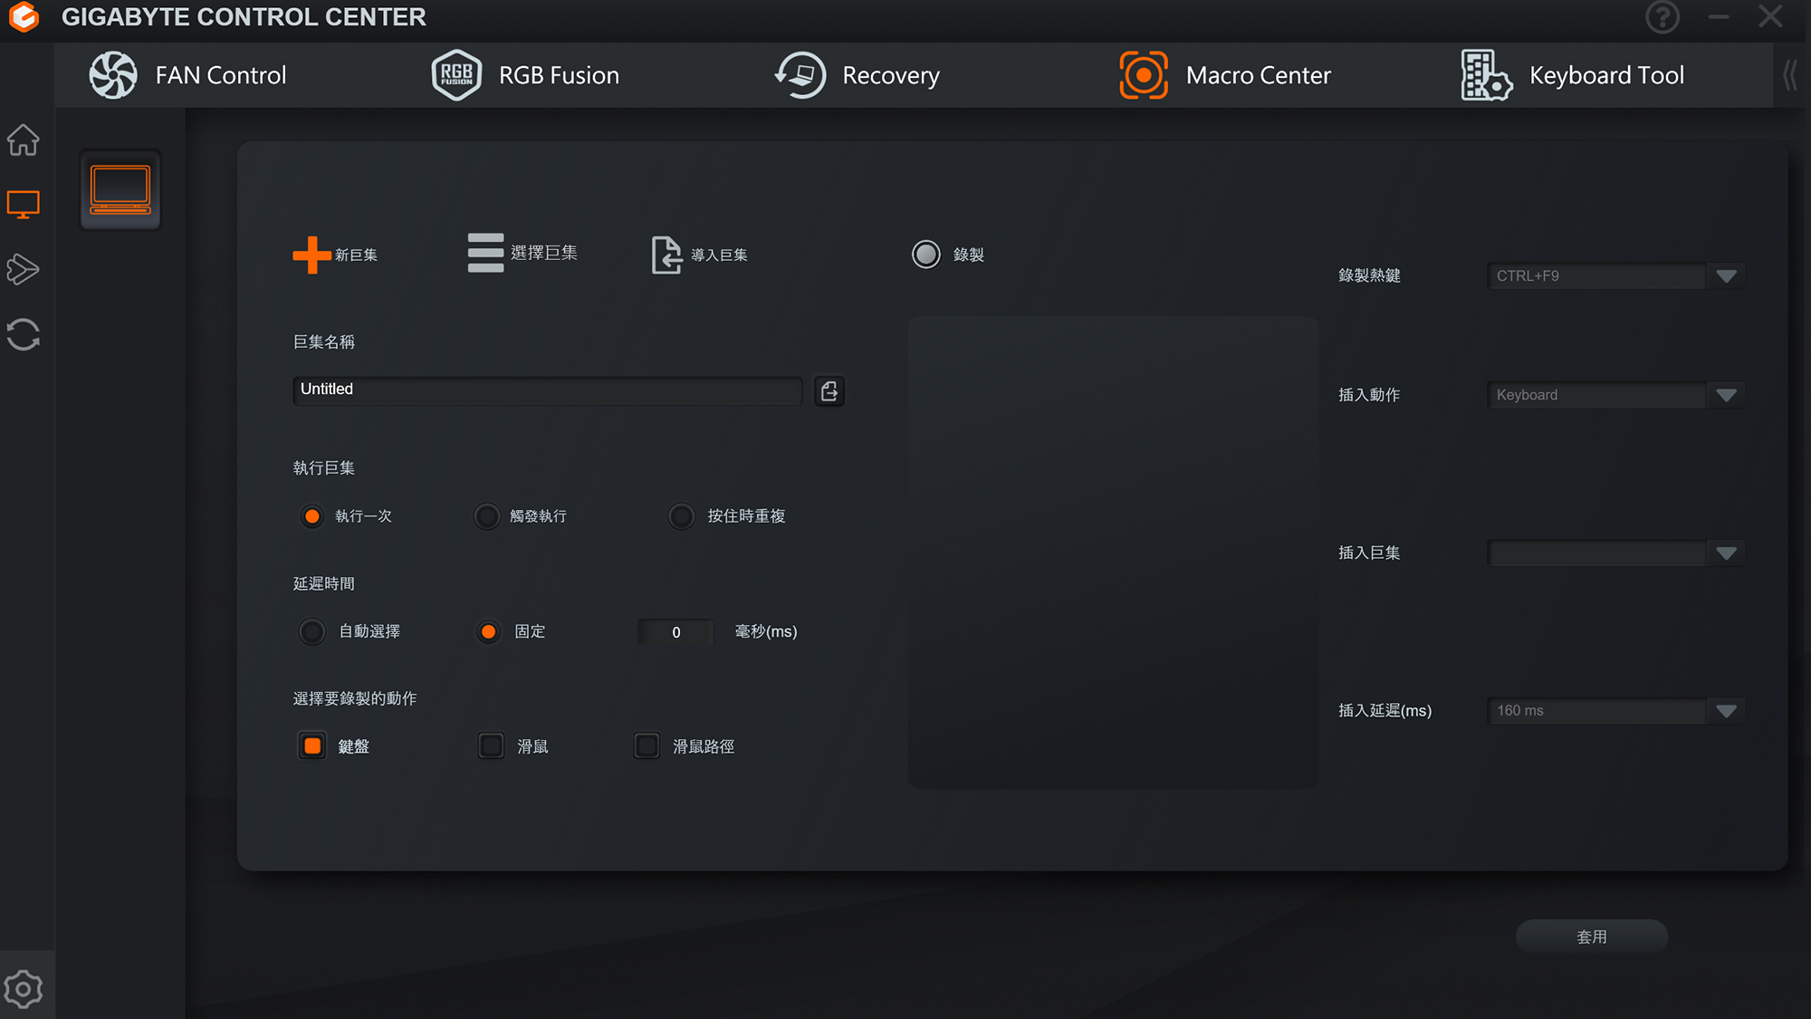Select the hold-to-repeat radio option

(x=681, y=516)
